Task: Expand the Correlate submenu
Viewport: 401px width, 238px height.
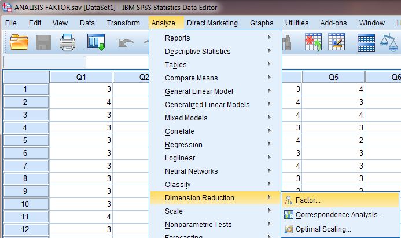Action: click(x=215, y=131)
